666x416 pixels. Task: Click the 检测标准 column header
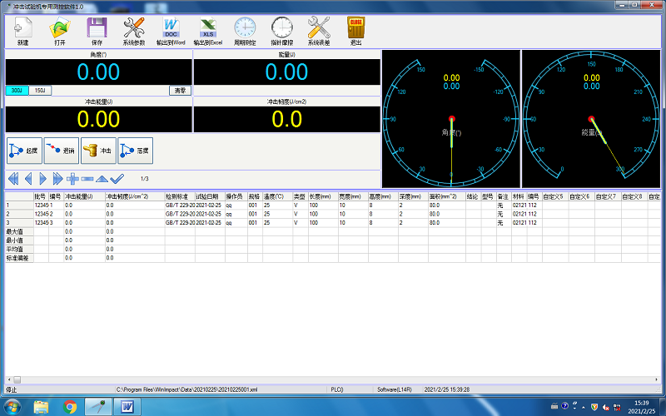click(180, 196)
